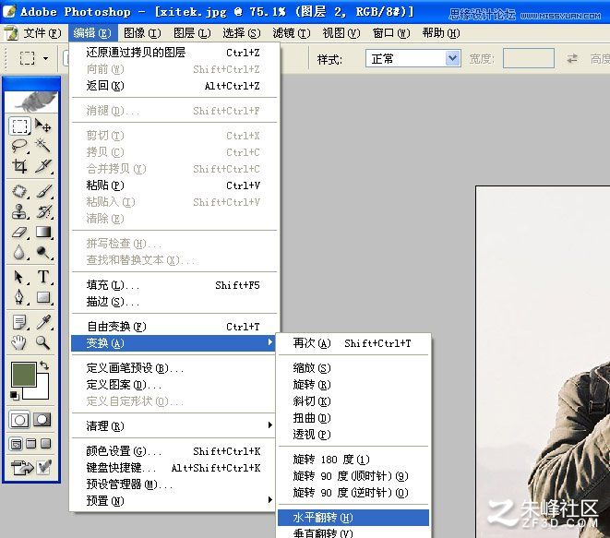Choose 透视(P) in transform submenu
Screen dimensions: 610x538
tap(353, 434)
